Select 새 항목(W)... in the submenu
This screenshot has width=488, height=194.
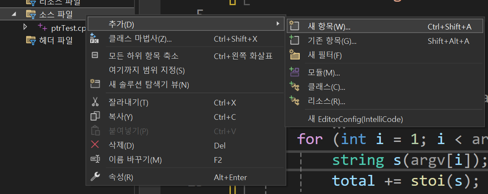(x=385, y=27)
